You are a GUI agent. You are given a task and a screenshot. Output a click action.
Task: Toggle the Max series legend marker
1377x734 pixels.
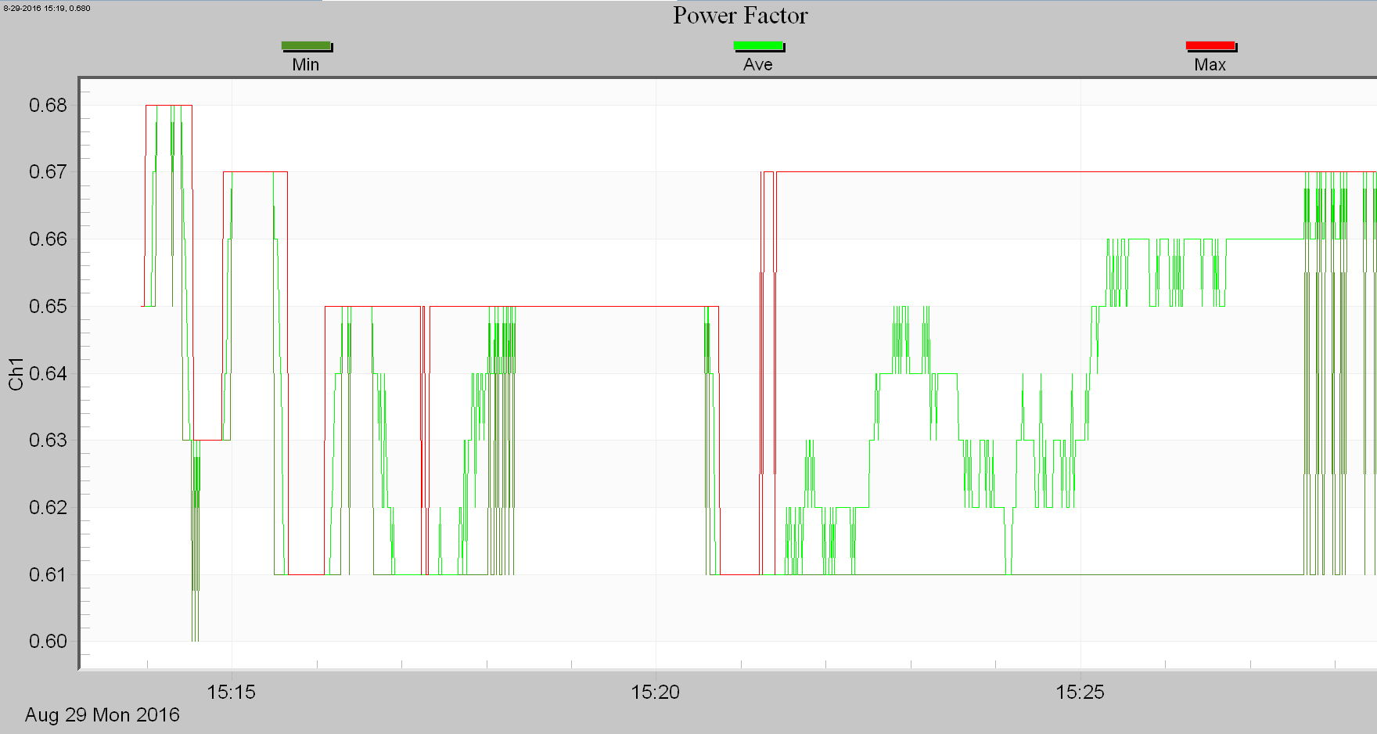click(1210, 45)
